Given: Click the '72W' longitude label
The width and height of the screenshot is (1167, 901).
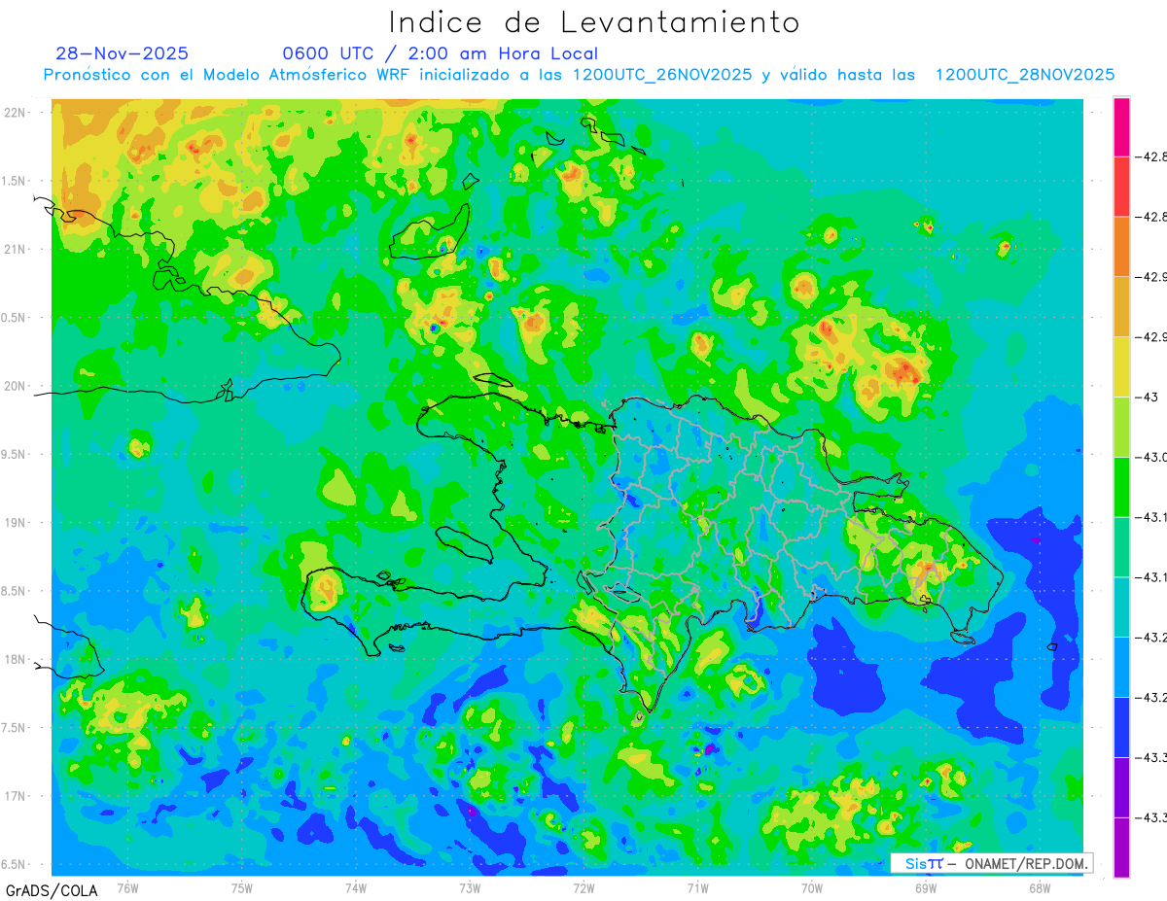Looking at the screenshot, I should tap(583, 887).
